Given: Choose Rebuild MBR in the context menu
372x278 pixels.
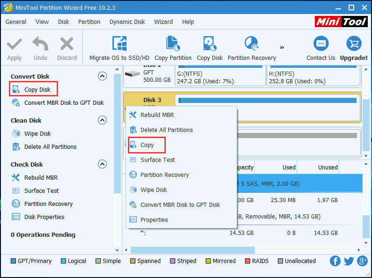Looking at the screenshot, I should click(181, 115).
